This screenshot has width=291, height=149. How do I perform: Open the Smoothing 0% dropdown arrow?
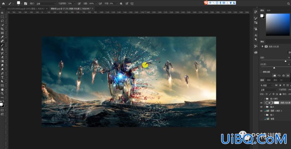pyautogui.click(x=117, y=4)
